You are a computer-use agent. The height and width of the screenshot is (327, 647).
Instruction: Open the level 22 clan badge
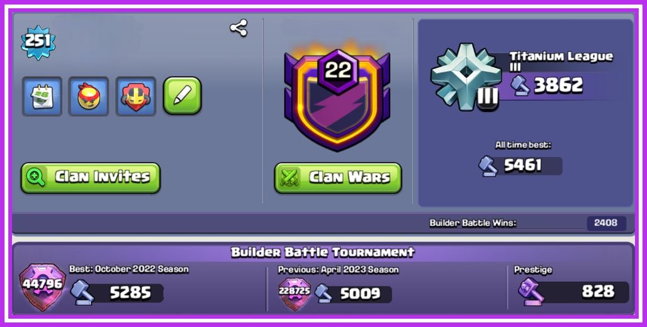pos(338,99)
